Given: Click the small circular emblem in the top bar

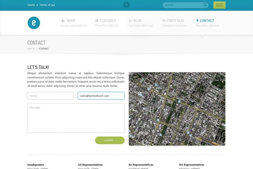Looking at the screenshot, I should [127, 5].
